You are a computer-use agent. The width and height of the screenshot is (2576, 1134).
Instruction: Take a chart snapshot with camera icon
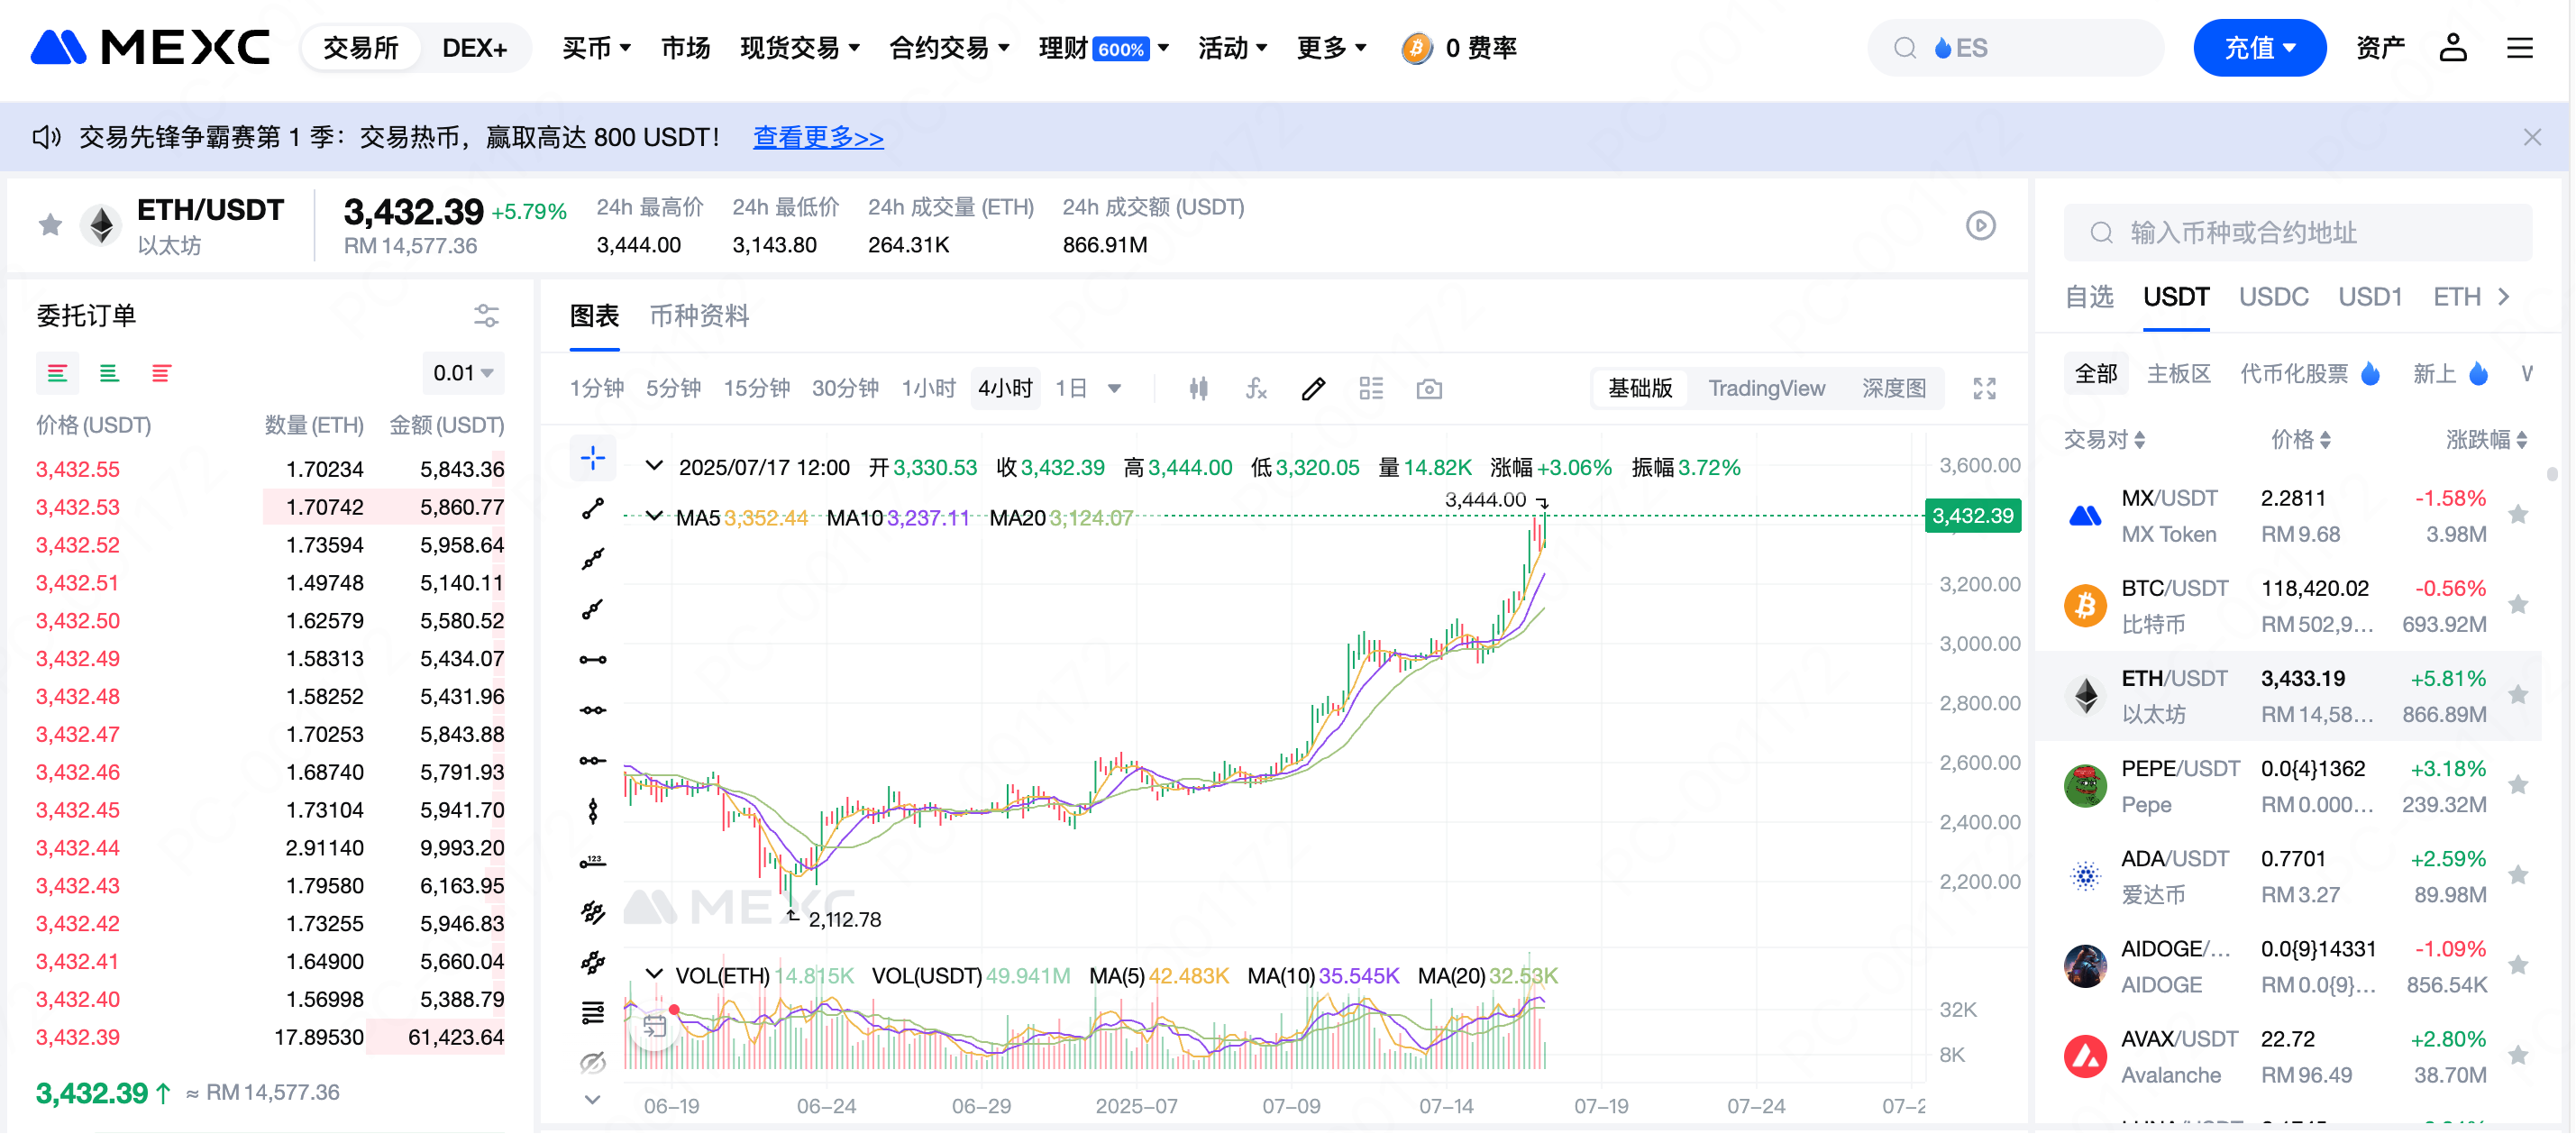(1429, 389)
